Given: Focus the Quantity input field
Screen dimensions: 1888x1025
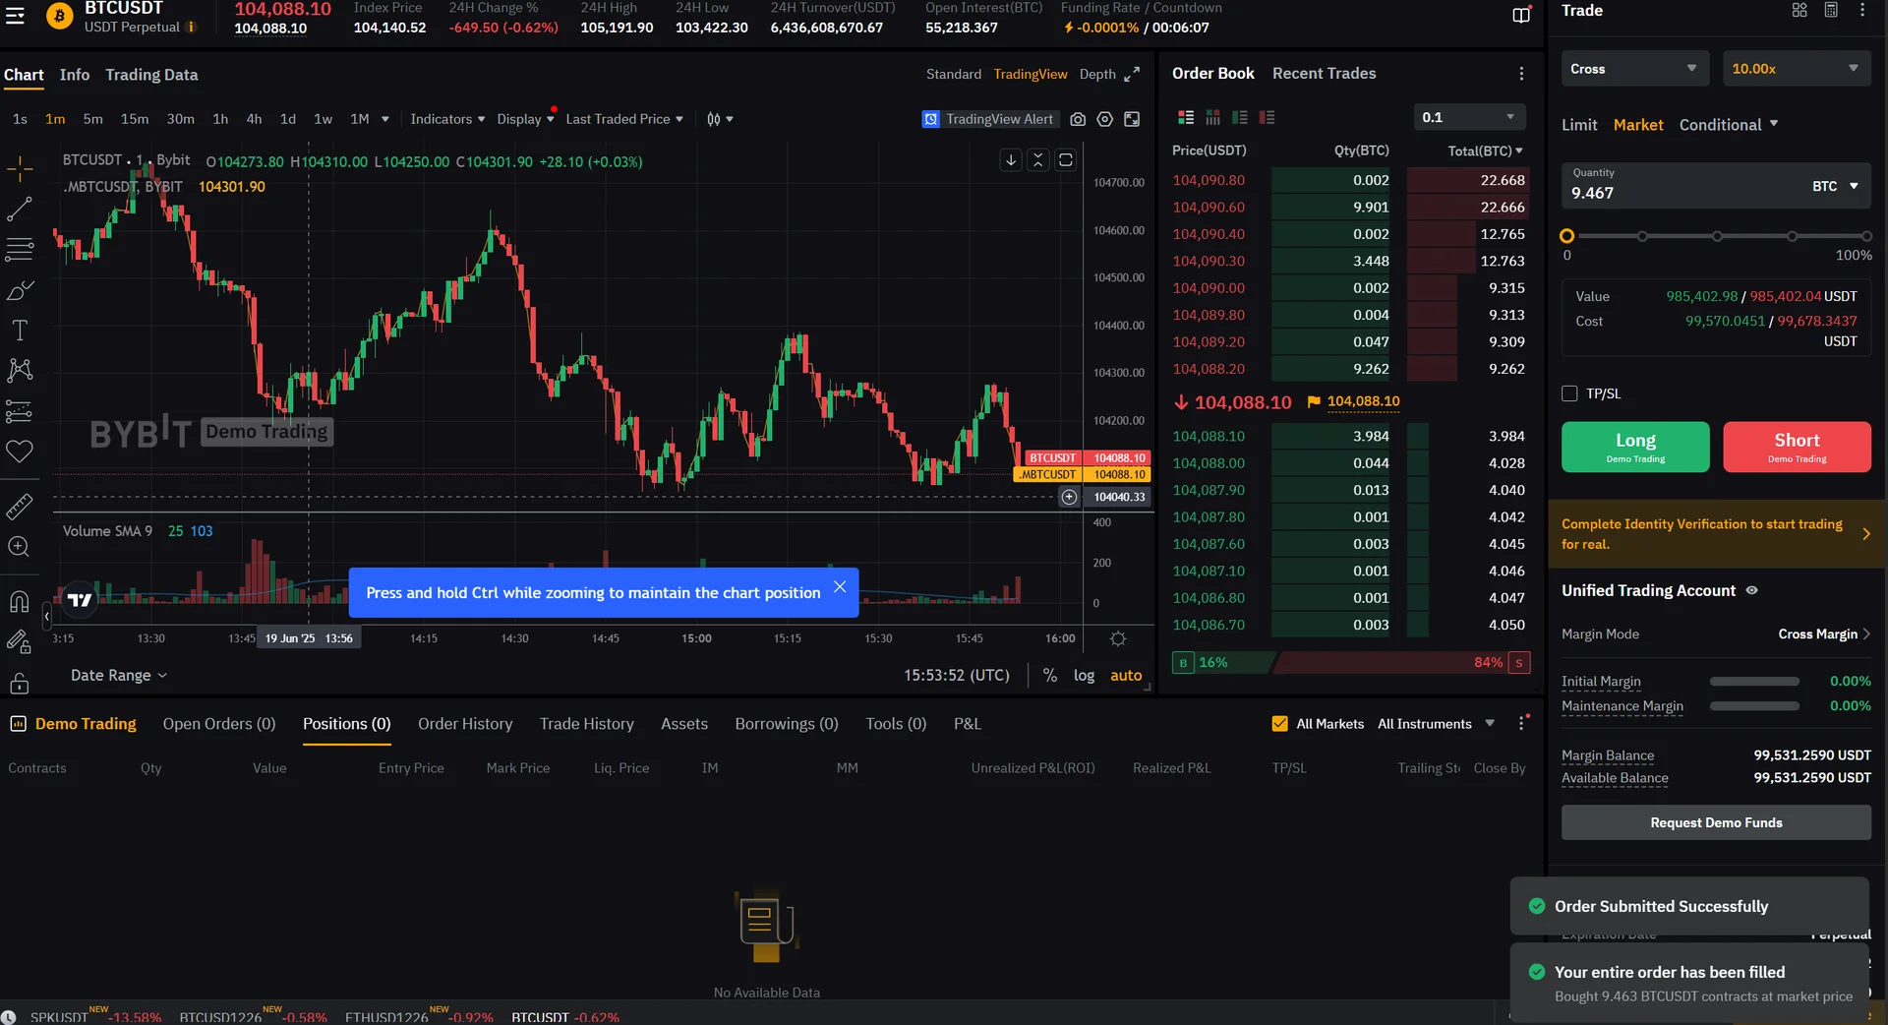Looking at the screenshot, I should tap(1683, 186).
